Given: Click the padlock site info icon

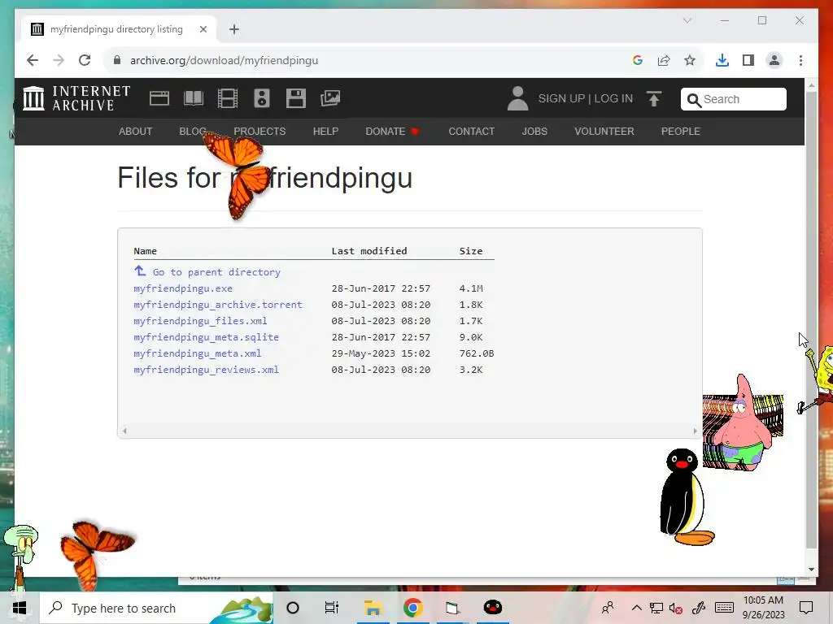Looking at the screenshot, I should [x=117, y=60].
